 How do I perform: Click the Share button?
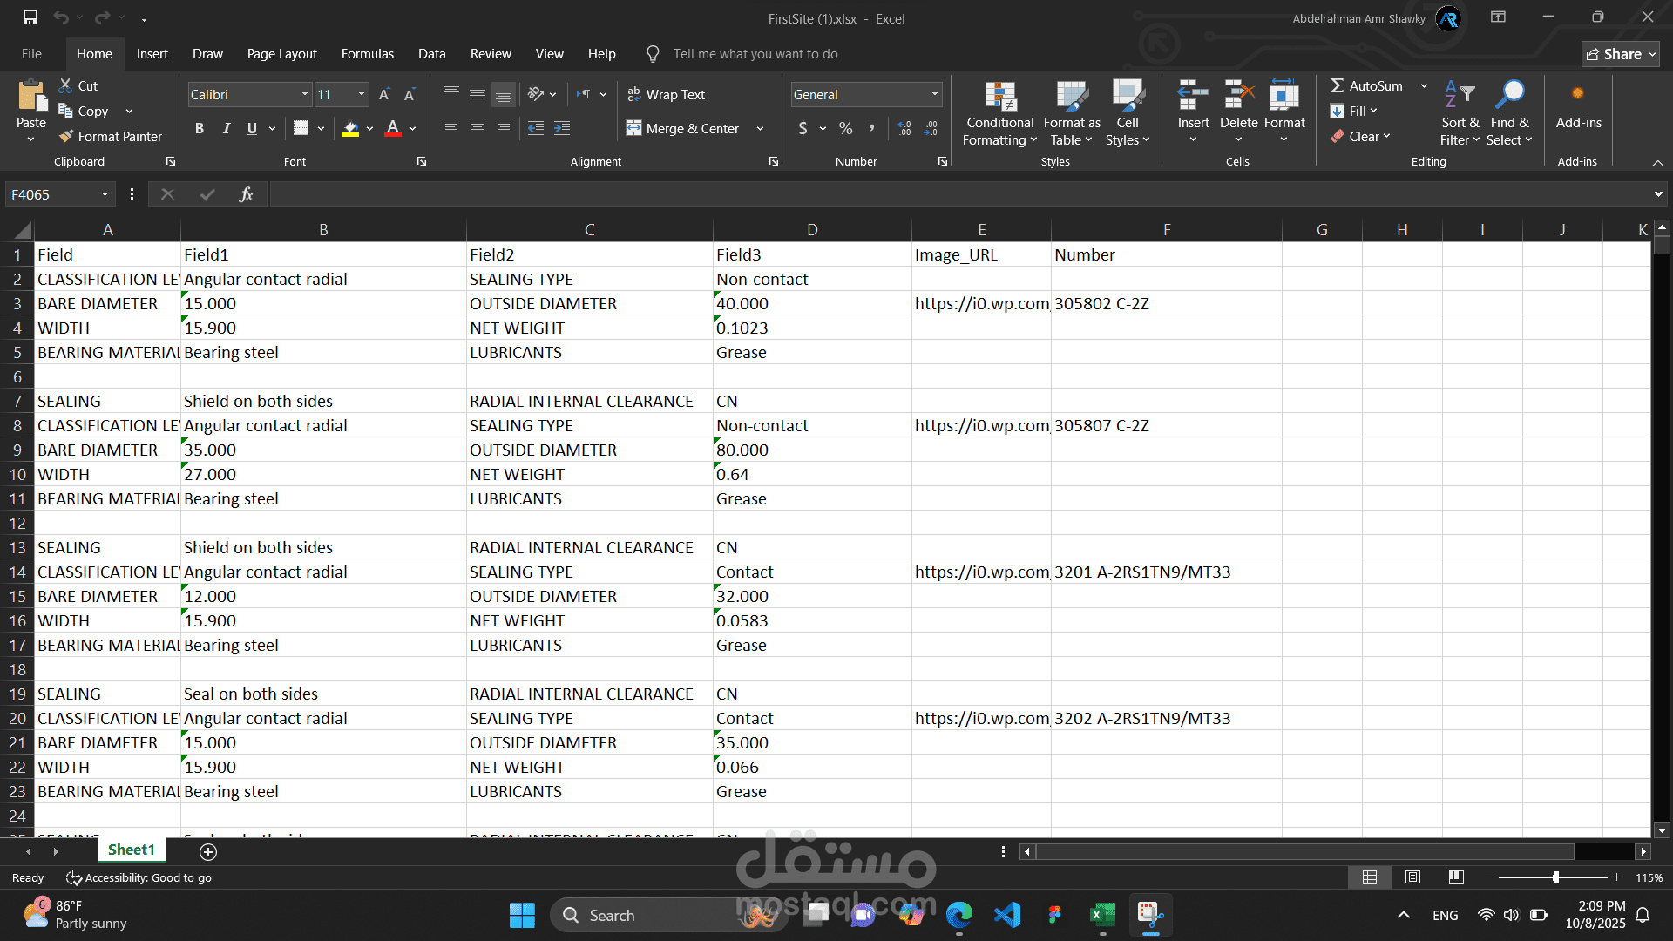pos(1619,54)
